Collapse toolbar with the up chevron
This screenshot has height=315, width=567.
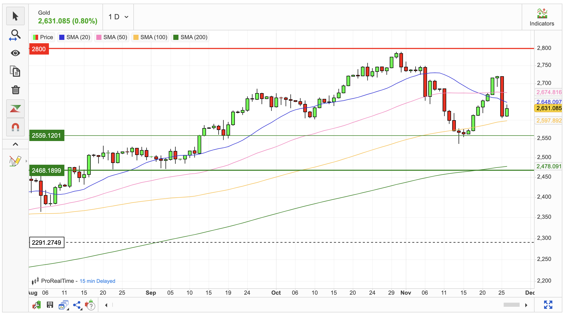click(15, 144)
